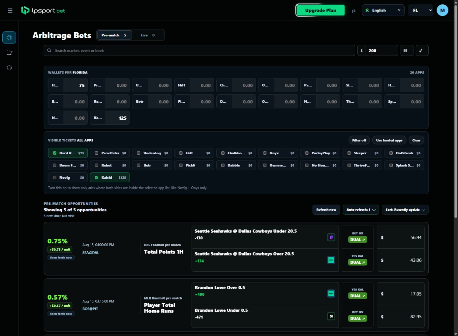
Task: Check the Dabble ticket checkbox
Action: click(x=223, y=165)
